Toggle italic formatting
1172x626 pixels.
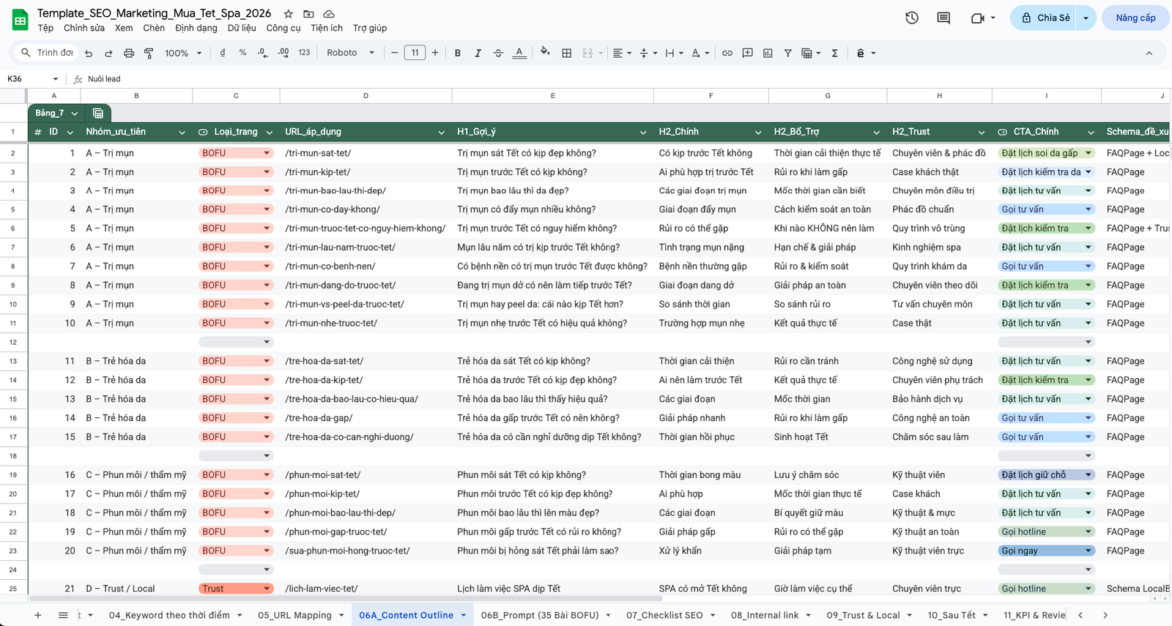click(478, 53)
